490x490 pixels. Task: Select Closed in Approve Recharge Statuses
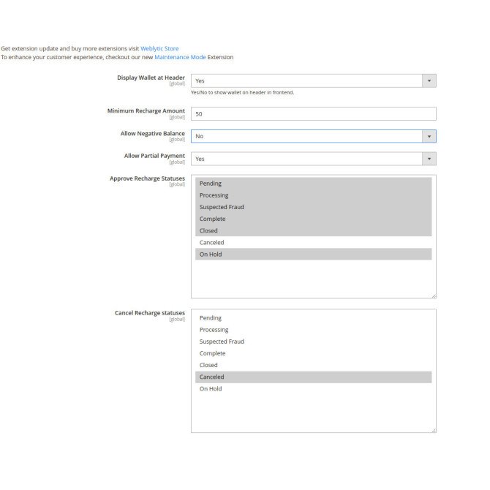tap(314, 230)
